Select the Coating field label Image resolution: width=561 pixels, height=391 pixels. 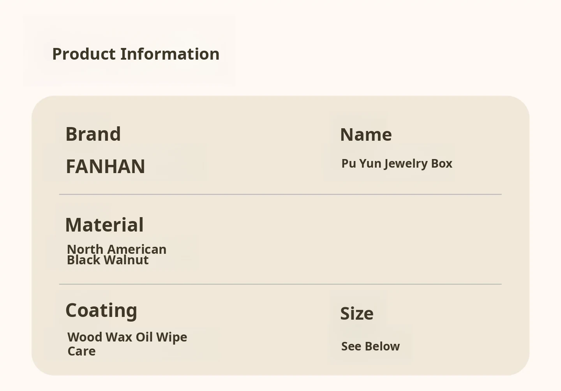pyautogui.click(x=101, y=310)
